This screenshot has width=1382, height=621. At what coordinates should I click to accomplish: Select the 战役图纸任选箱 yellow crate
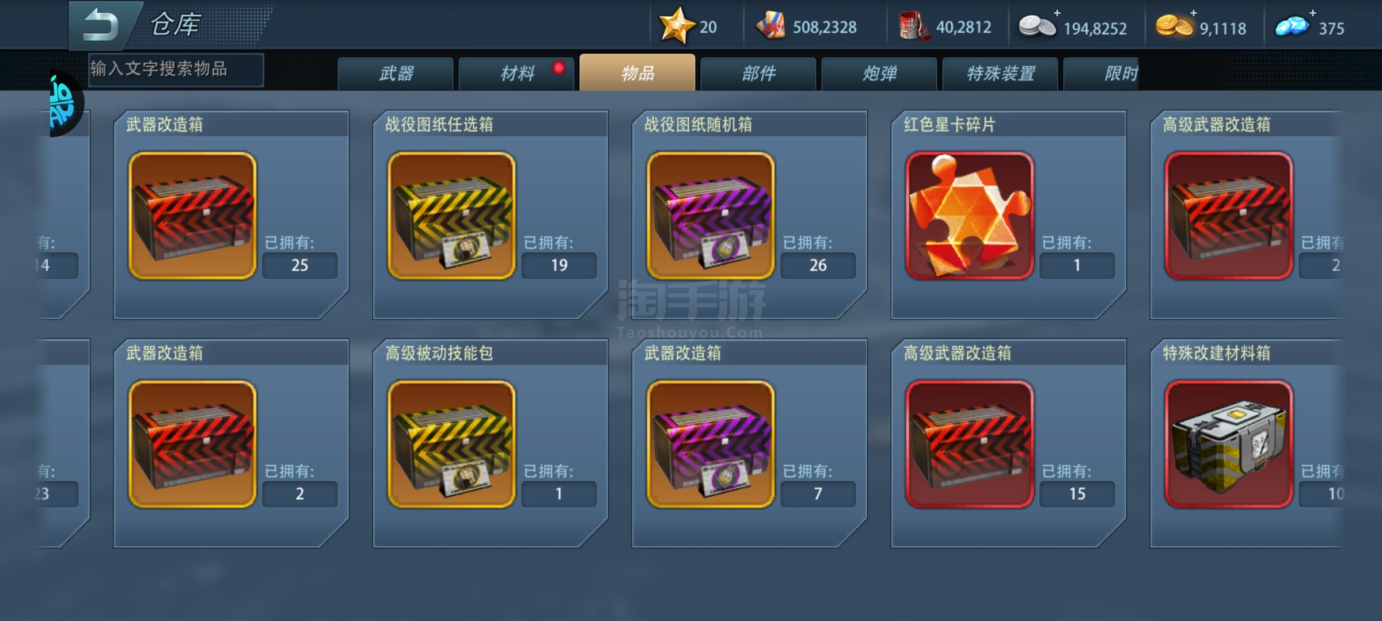click(451, 216)
